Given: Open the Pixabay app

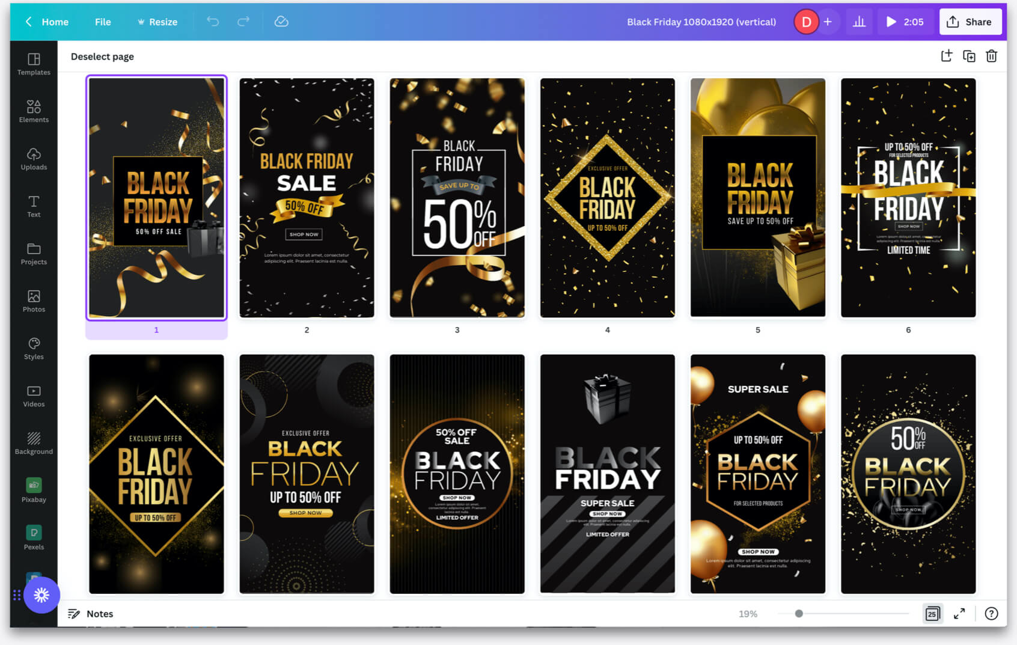Looking at the screenshot, I should [x=34, y=491].
